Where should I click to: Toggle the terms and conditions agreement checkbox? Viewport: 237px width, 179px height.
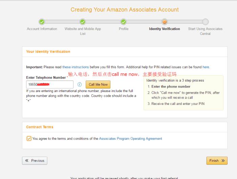29,138
